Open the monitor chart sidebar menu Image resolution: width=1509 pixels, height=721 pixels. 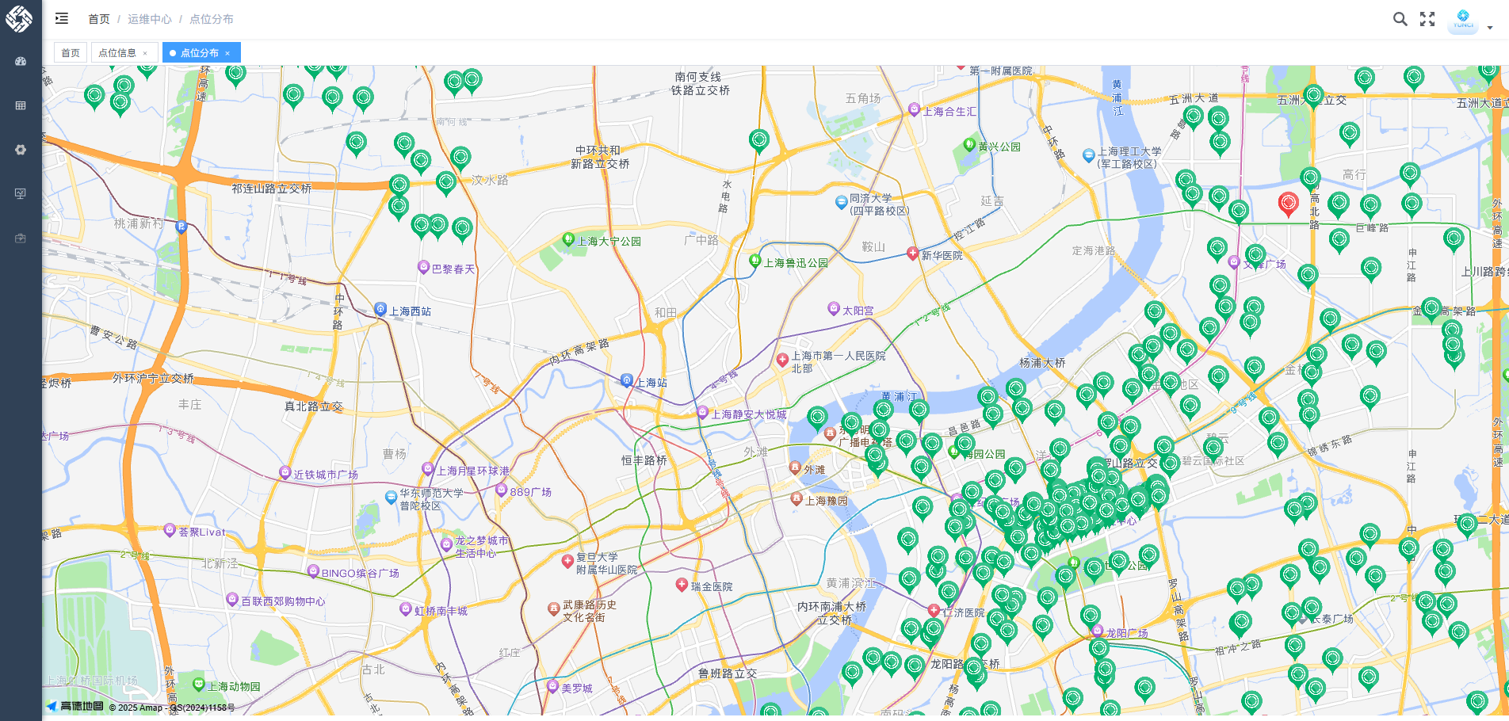click(x=21, y=193)
